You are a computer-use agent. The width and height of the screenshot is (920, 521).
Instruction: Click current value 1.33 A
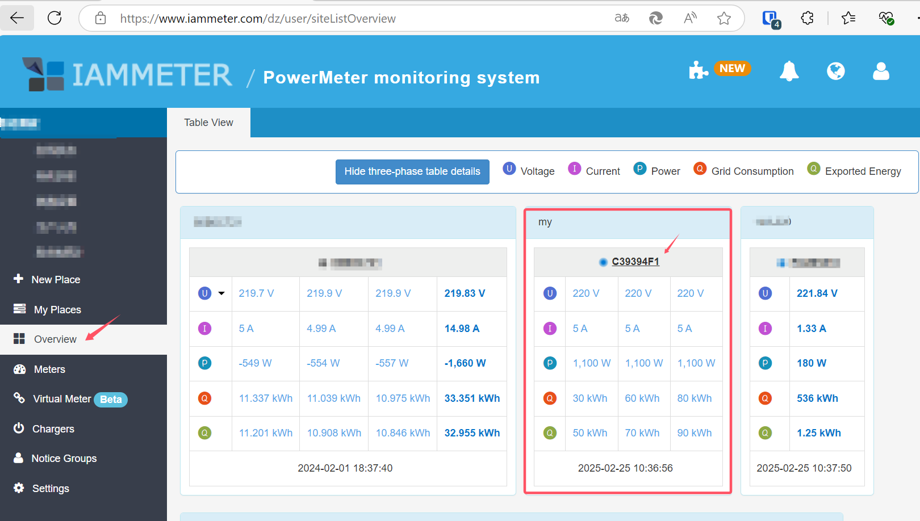tap(812, 329)
